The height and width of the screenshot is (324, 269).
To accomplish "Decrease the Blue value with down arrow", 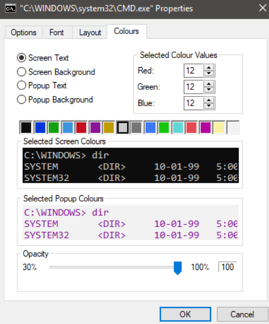I will 209,106.
